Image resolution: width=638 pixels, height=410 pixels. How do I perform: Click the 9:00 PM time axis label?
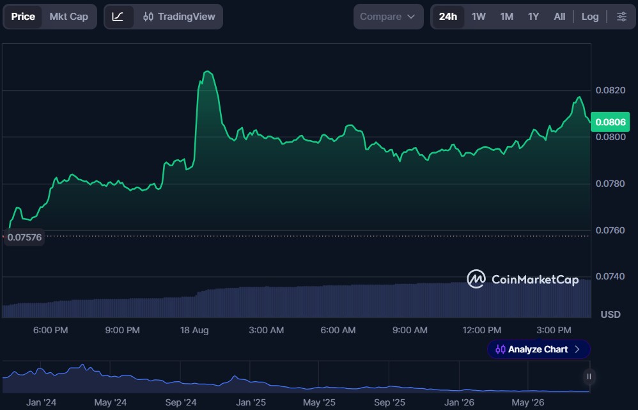click(x=123, y=330)
